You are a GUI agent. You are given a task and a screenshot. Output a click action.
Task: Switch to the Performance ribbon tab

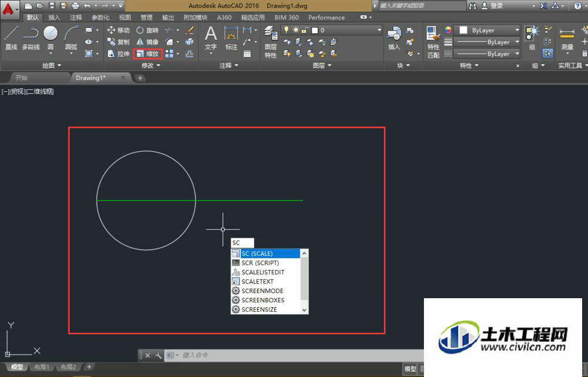tap(326, 17)
